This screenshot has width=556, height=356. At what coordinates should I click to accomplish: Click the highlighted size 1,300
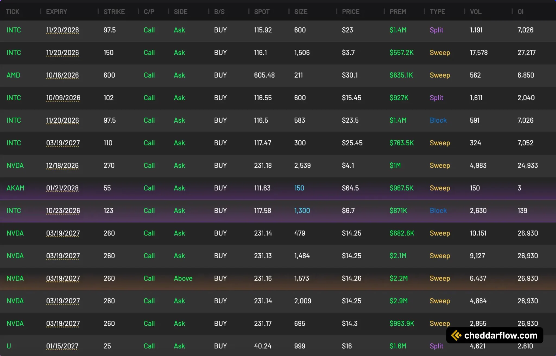302,211
